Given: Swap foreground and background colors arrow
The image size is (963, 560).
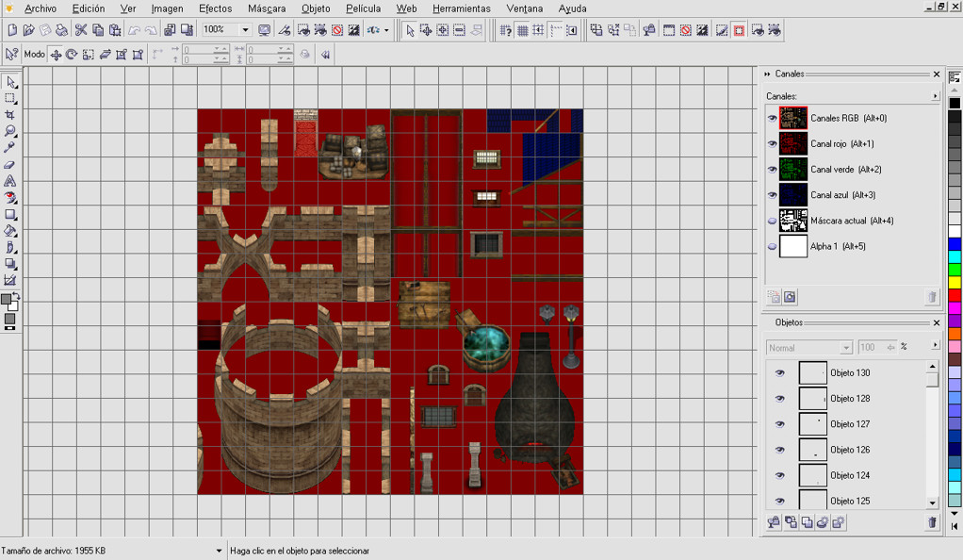Looking at the screenshot, I should click(x=16, y=296).
